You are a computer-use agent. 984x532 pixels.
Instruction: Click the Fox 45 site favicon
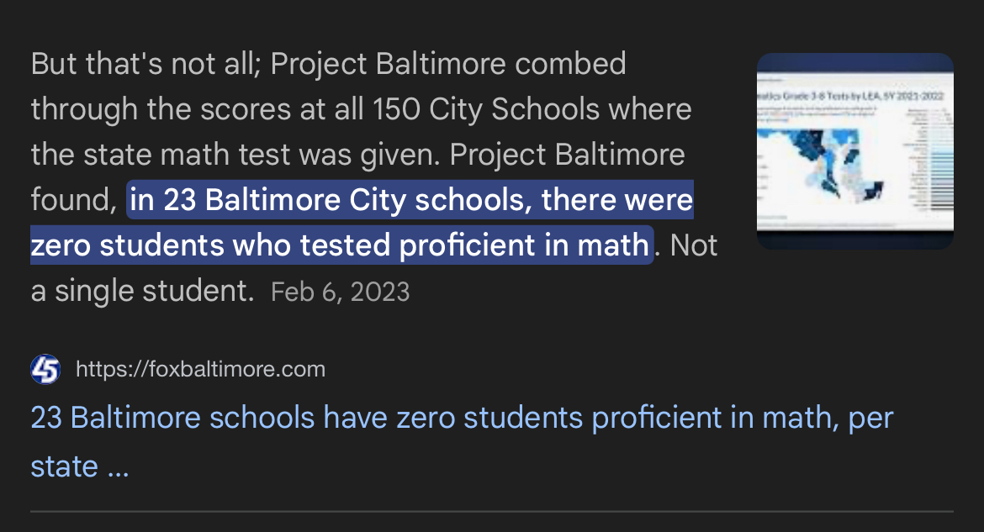(x=45, y=369)
